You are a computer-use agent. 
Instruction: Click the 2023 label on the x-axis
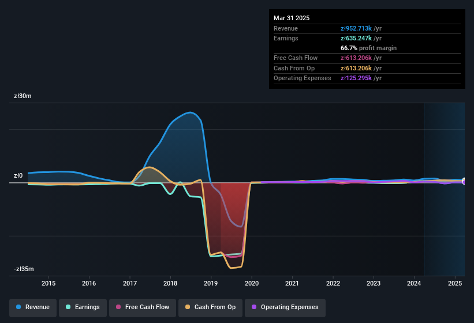374,283
